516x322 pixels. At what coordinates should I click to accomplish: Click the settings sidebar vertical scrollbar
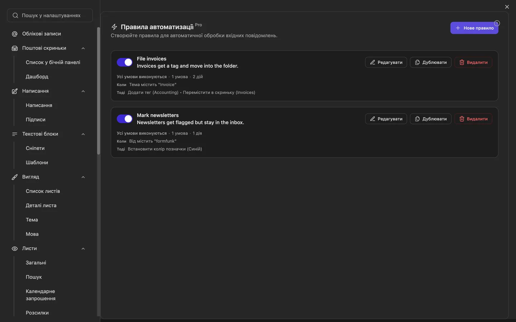click(99, 91)
